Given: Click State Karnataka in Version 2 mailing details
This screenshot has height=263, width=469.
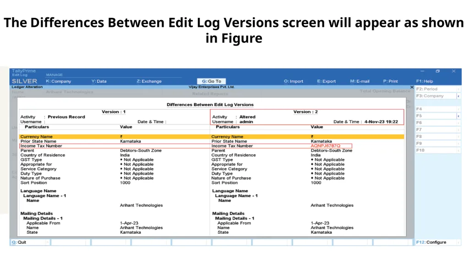Looking at the screenshot, I should click(x=321, y=232).
